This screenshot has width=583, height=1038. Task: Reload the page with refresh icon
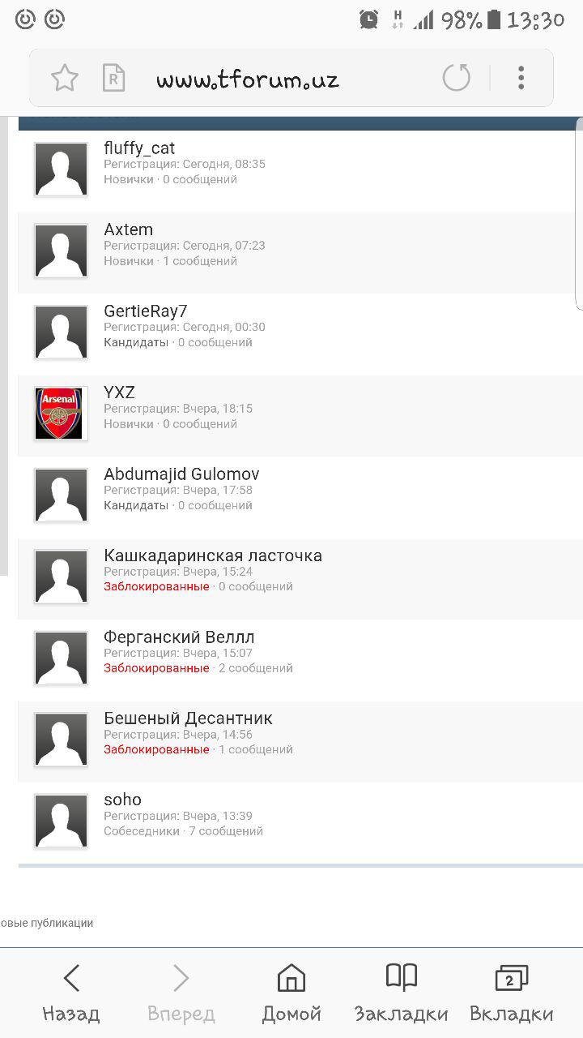tap(456, 78)
